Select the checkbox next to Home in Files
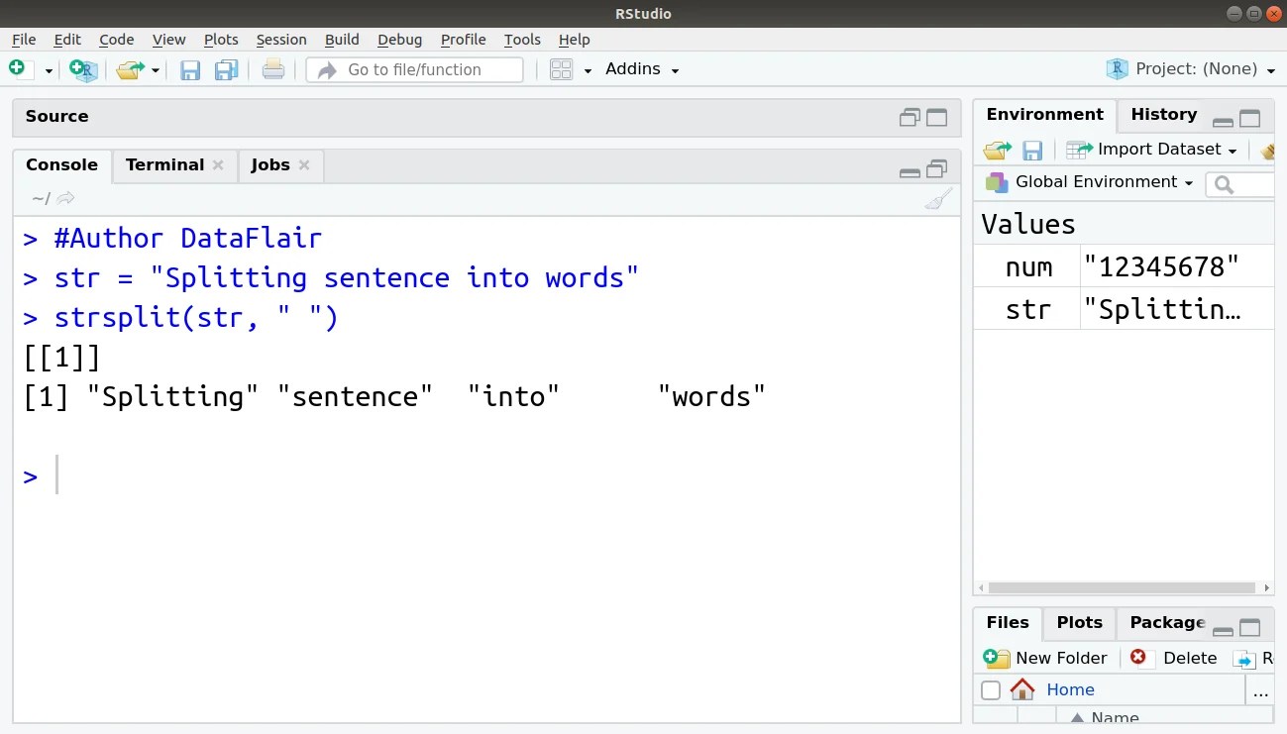 click(x=990, y=689)
